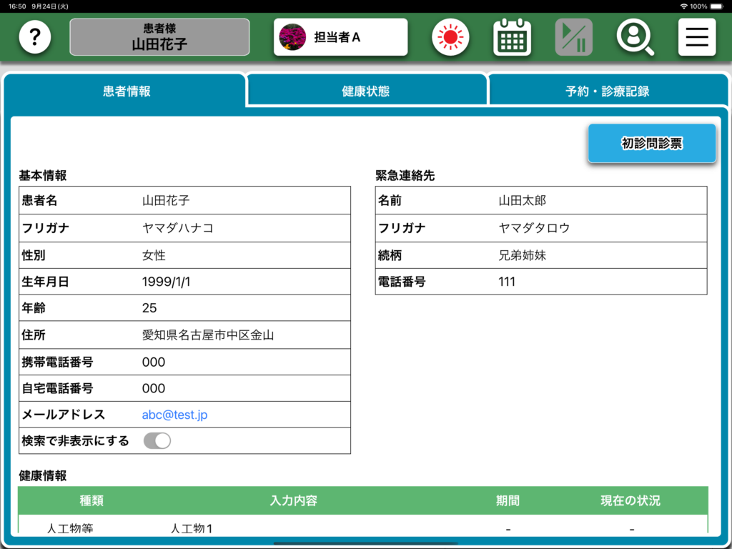Tap the 現在の状況 column header
732x549 pixels.
coord(630,500)
